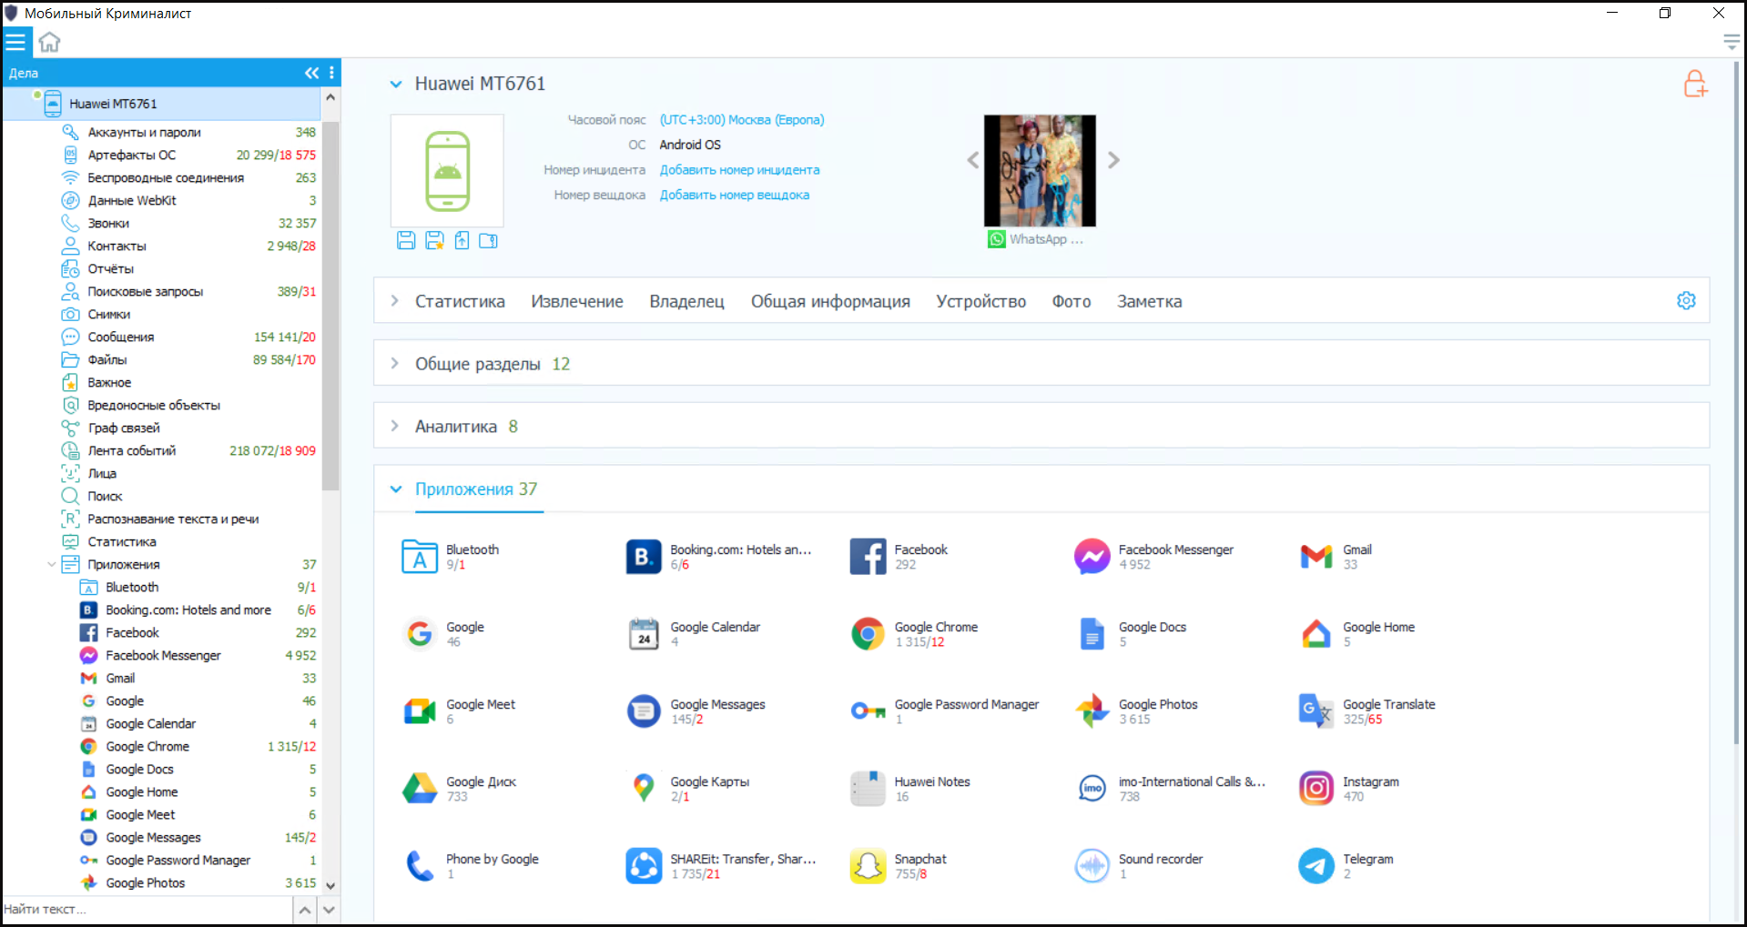Switch to the Фото tab
Screen dimensions: 1747x927
[x=1072, y=302]
